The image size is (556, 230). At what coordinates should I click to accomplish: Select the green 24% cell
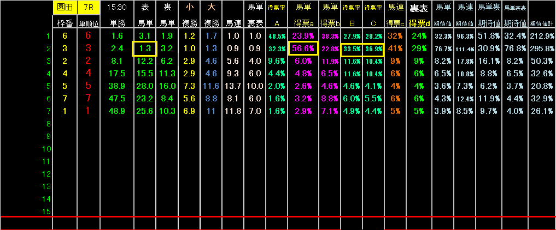(419, 36)
